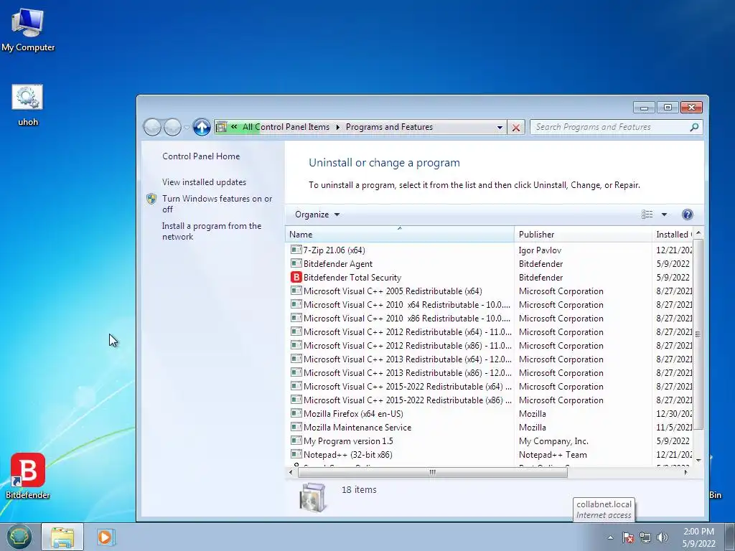
Task: Sort by the Name column header
Action: click(x=399, y=235)
